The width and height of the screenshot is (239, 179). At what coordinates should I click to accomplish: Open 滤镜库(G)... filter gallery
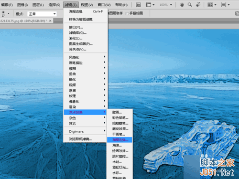coord(86,33)
